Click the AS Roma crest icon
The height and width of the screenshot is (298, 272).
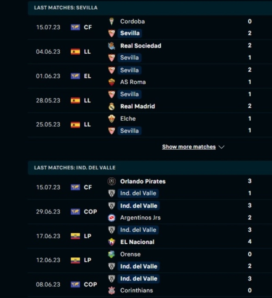click(112, 82)
